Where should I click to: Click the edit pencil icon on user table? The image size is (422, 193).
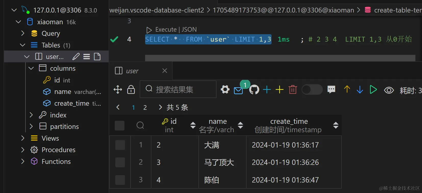[76, 56]
